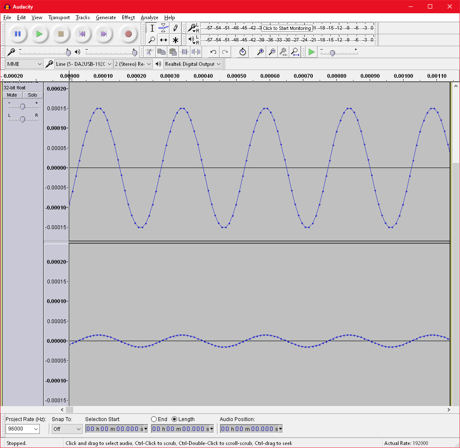Open the Analyze menu
460x448 pixels.
[149, 18]
